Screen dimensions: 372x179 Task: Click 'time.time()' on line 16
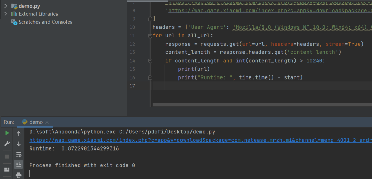pos(257,77)
